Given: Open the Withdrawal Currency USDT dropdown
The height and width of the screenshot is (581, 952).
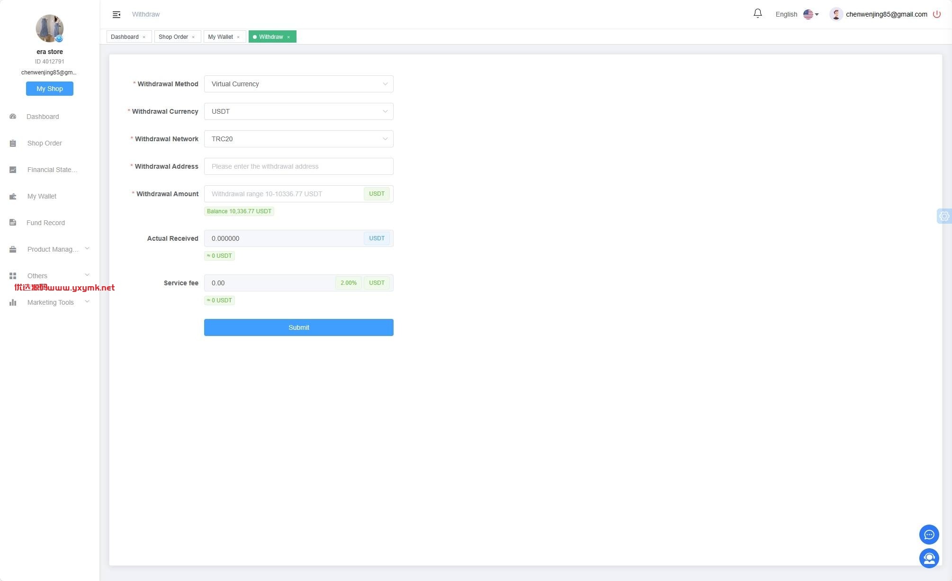Looking at the screenshot, I should (x=298, y=111).
